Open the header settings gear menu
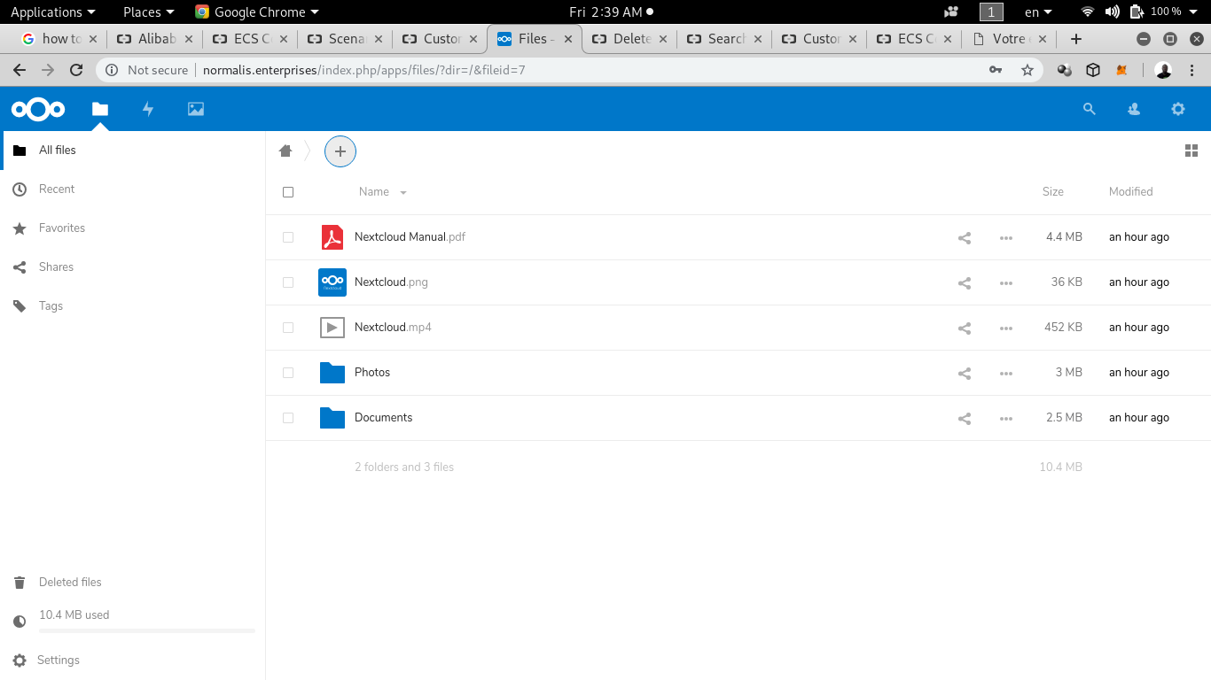 click(1178, 109)
